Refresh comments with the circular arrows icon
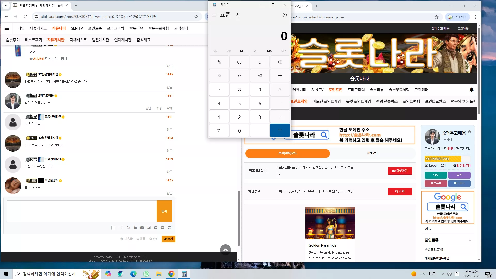The width and height of the screenshot is (496, 279). point(169,228)
